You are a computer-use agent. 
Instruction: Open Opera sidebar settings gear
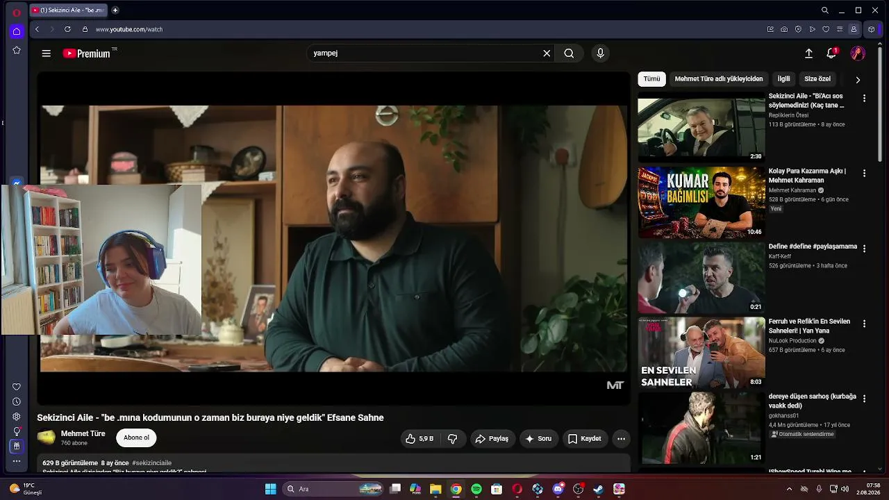[17, 417]
